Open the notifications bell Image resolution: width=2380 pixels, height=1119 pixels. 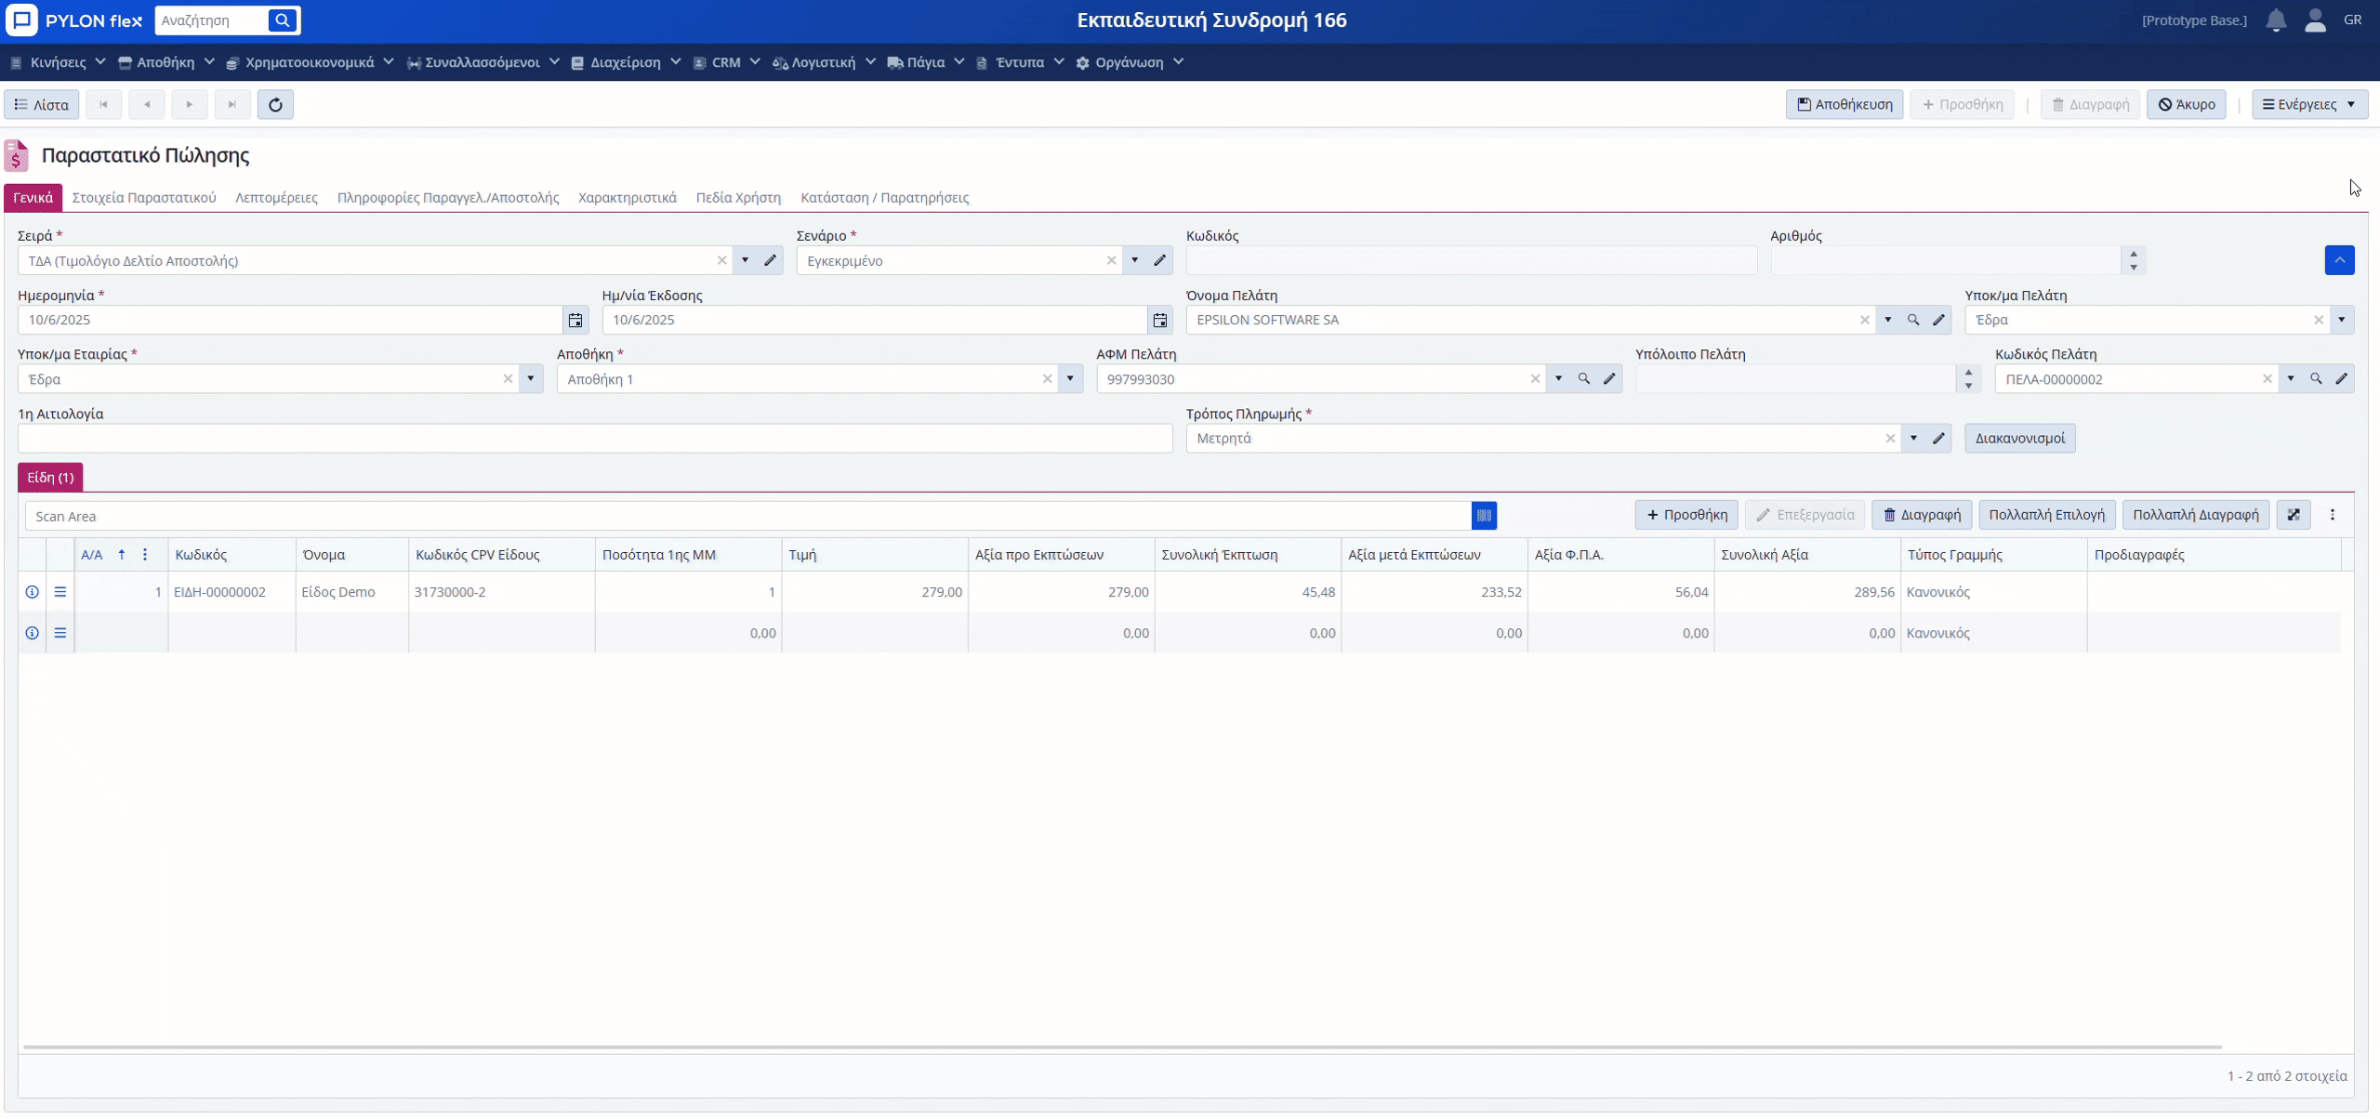[2275, 20]
